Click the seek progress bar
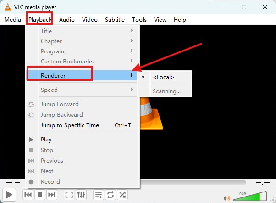 [x=193, y=182]
